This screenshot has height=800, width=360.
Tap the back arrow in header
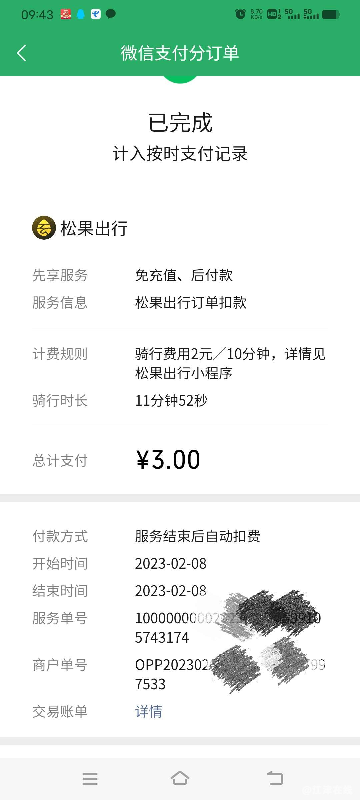click(x=22, y=53)
